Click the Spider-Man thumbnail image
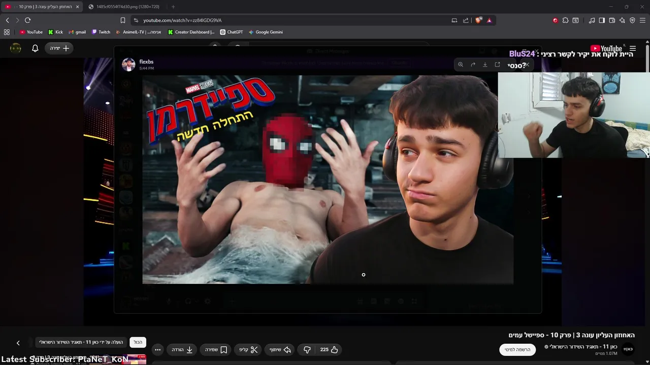The width and height of the screenshot is (650, 365). click(x=328, y=179)
